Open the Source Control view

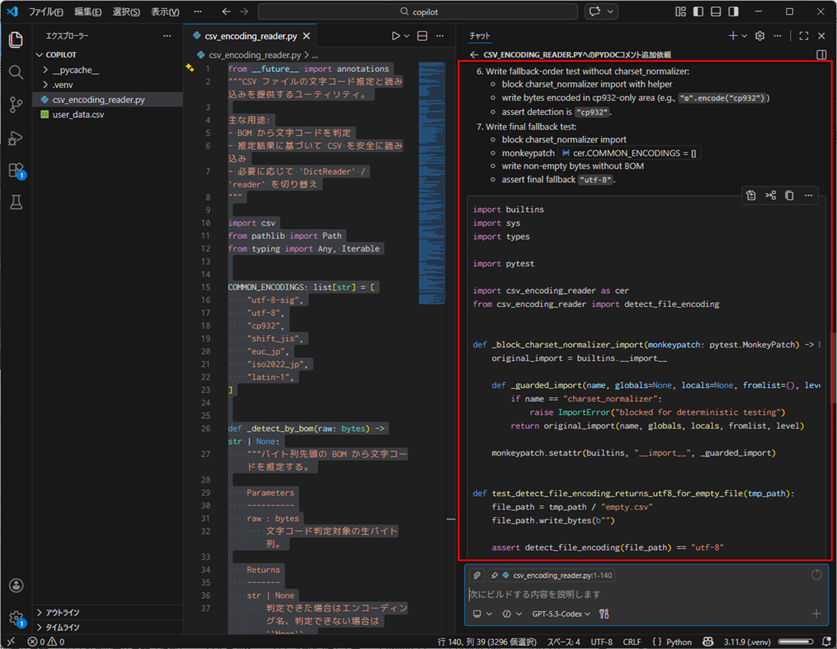[x=16, y=105]
